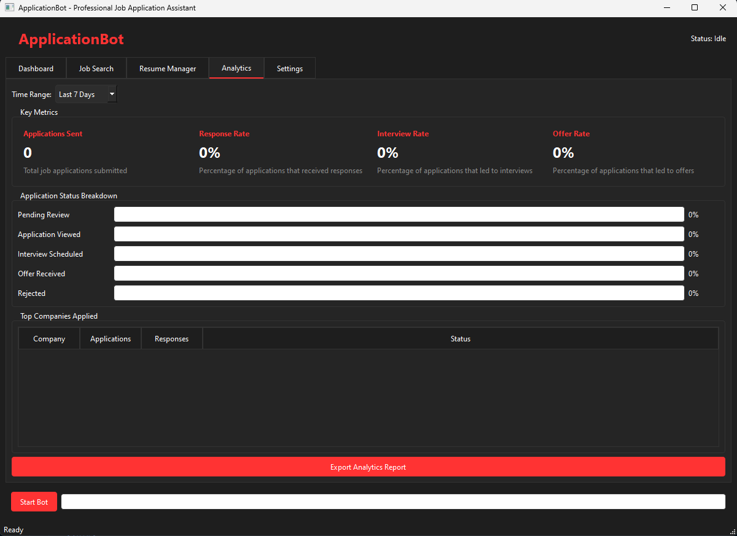Click Export Analytics Report button
737x536 pixels.
(x=368, y=467)
